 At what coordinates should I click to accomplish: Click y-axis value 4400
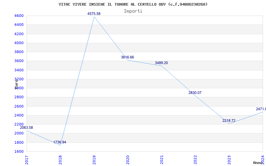point(19,25)
